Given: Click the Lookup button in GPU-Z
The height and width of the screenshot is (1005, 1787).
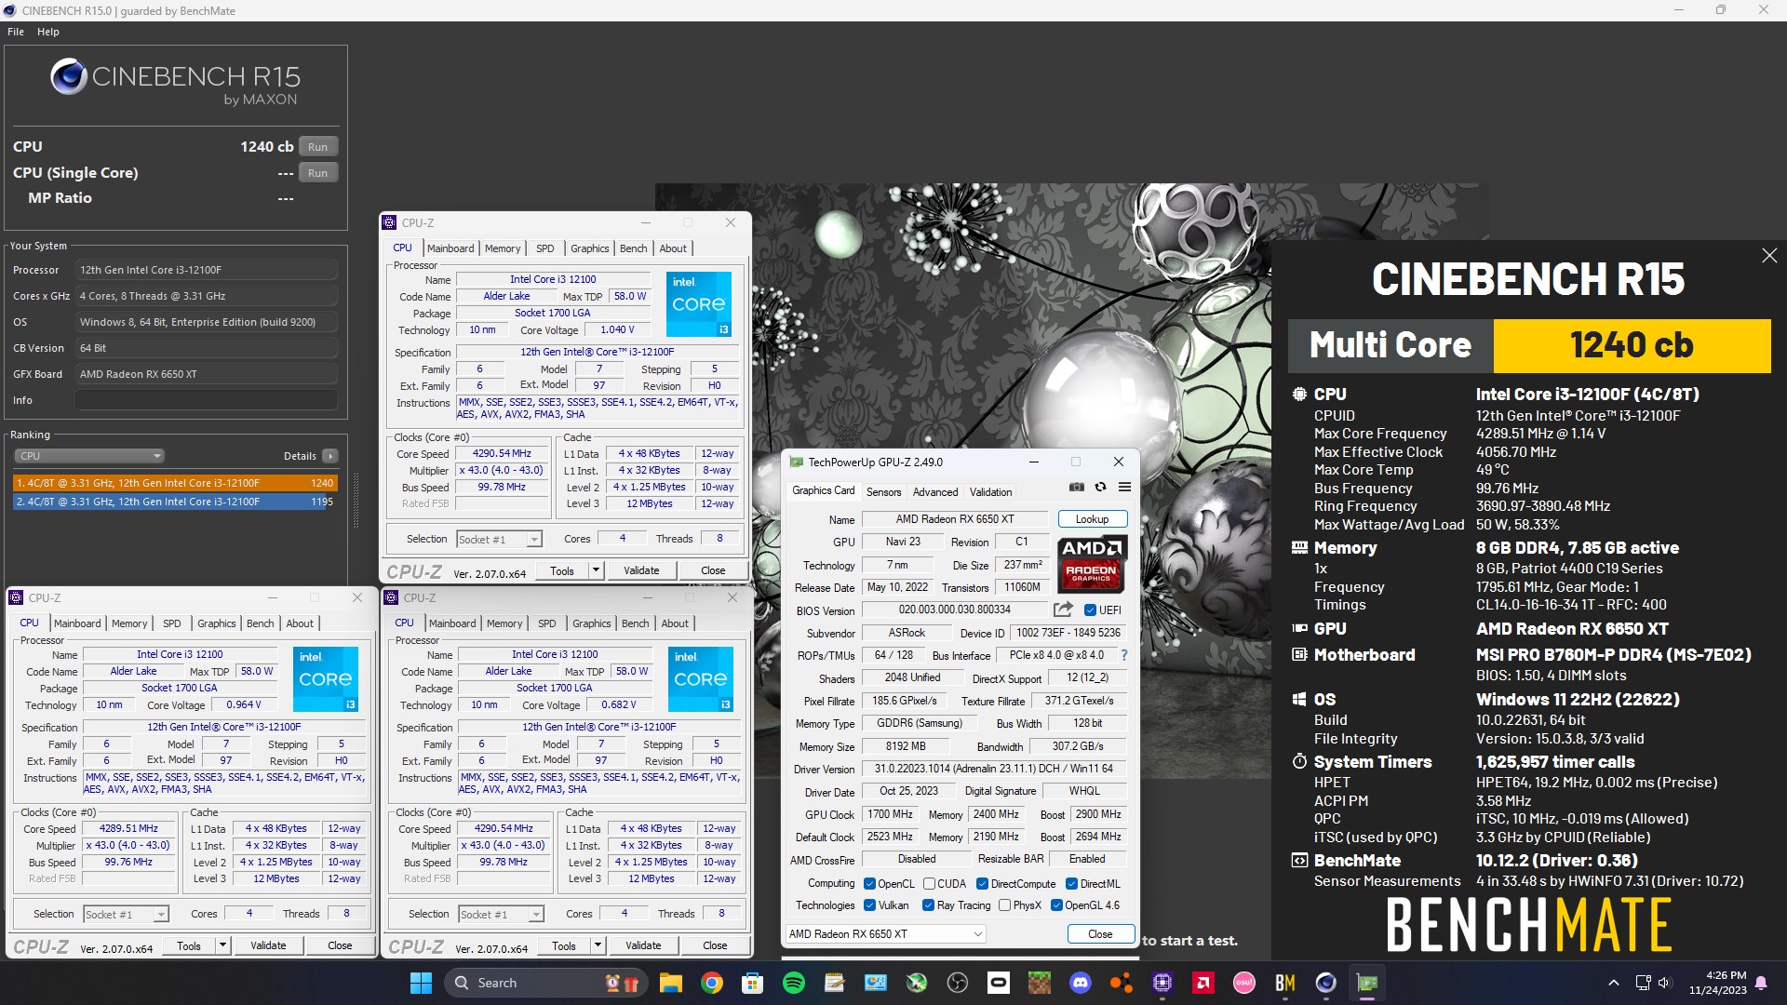Looking at the screenshot, I should coord(1093,519).
